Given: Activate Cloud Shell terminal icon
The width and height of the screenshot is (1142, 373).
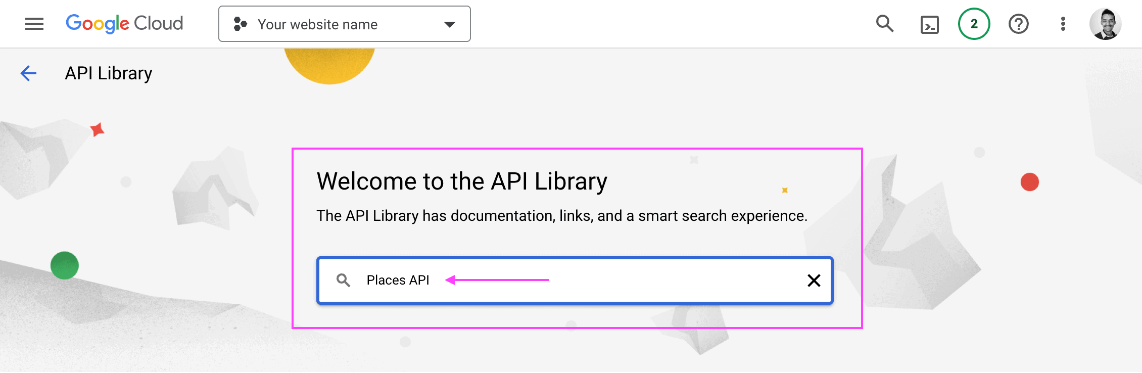Looking at the screenshot, I should coord(929,24).
